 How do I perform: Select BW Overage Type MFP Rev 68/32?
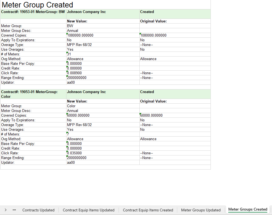(103, 45)
